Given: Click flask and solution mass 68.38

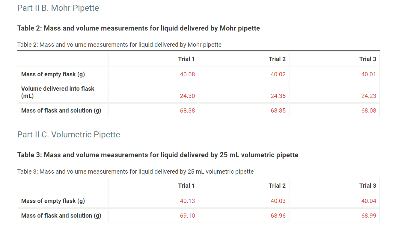Looking at the screenshot, I should click(187, 110).
